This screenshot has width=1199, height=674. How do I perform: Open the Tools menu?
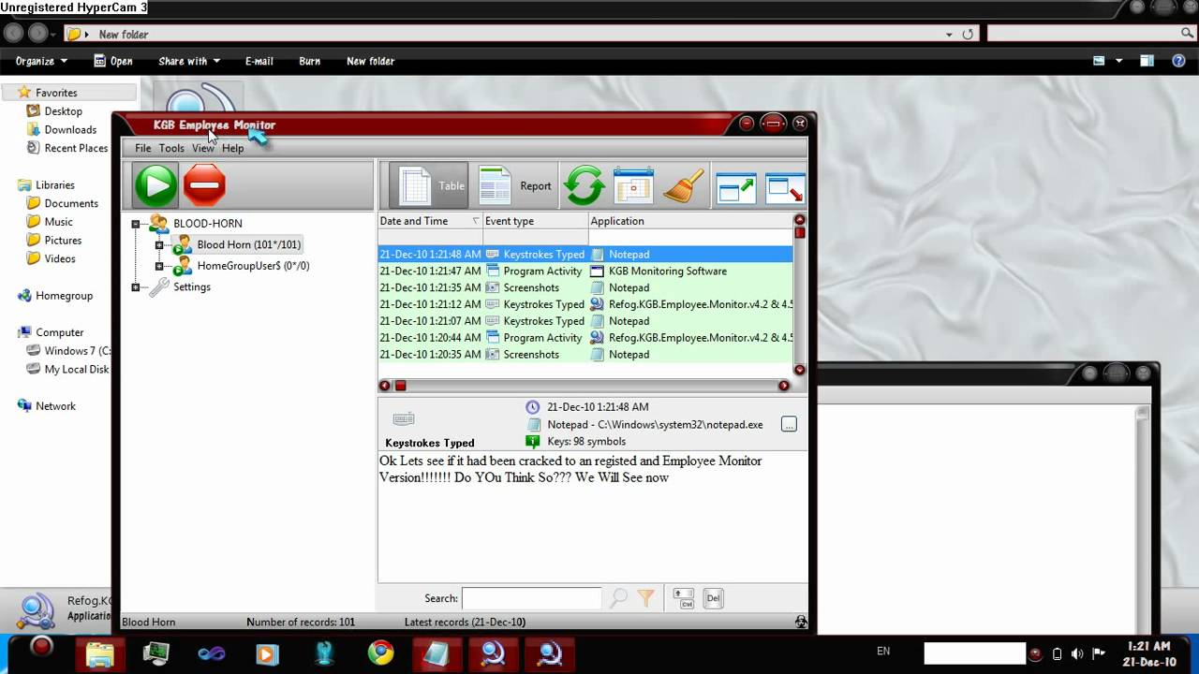point(171,148)
